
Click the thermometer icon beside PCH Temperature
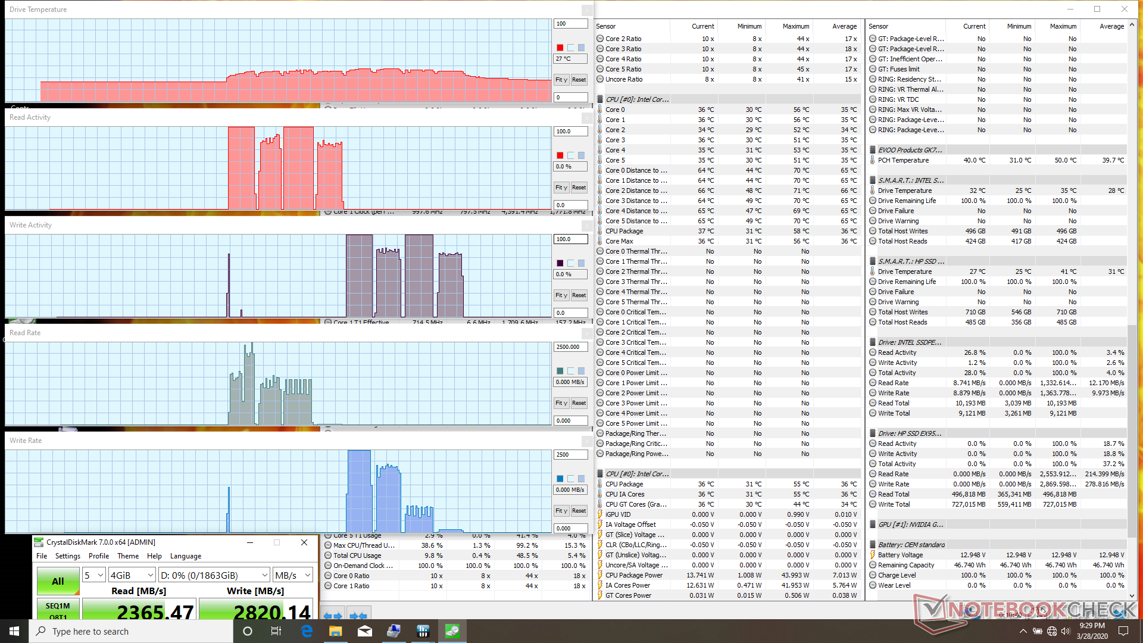coord(872,160)
